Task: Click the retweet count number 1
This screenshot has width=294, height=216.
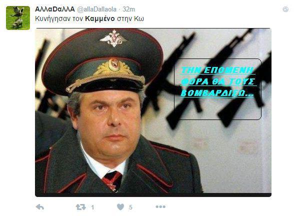Action: 92,207
